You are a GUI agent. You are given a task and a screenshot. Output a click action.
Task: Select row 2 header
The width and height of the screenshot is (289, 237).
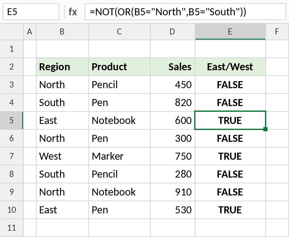[x=12, y=67]
